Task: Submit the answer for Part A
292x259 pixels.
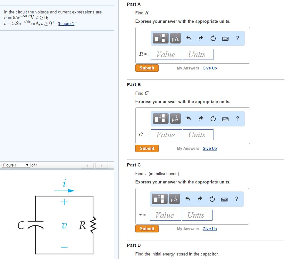Action: point(147,68)
